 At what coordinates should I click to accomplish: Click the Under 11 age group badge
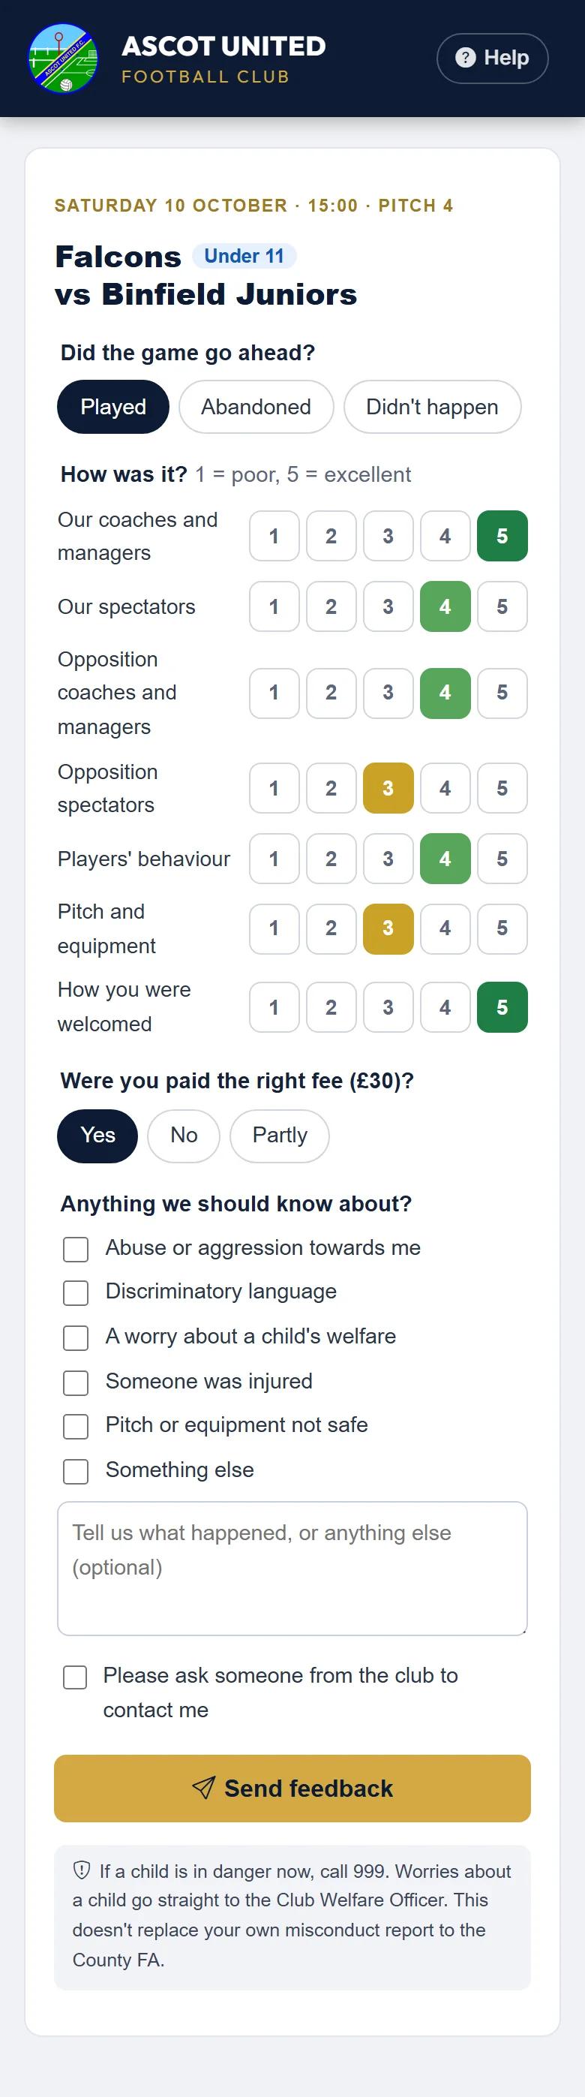point(244,256)
